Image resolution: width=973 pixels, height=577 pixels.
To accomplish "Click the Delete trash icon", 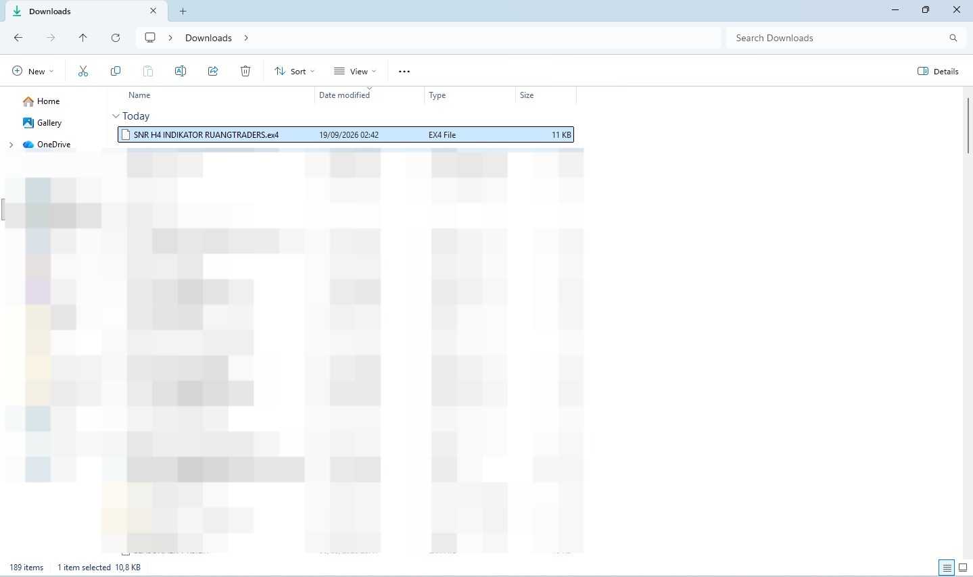I will click(245, 71).
